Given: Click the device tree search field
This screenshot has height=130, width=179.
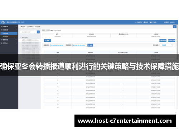Looking at the screenshot, I should (28, 32).
